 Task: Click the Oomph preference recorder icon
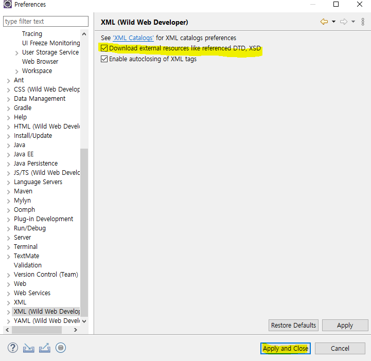pos(61,348)
